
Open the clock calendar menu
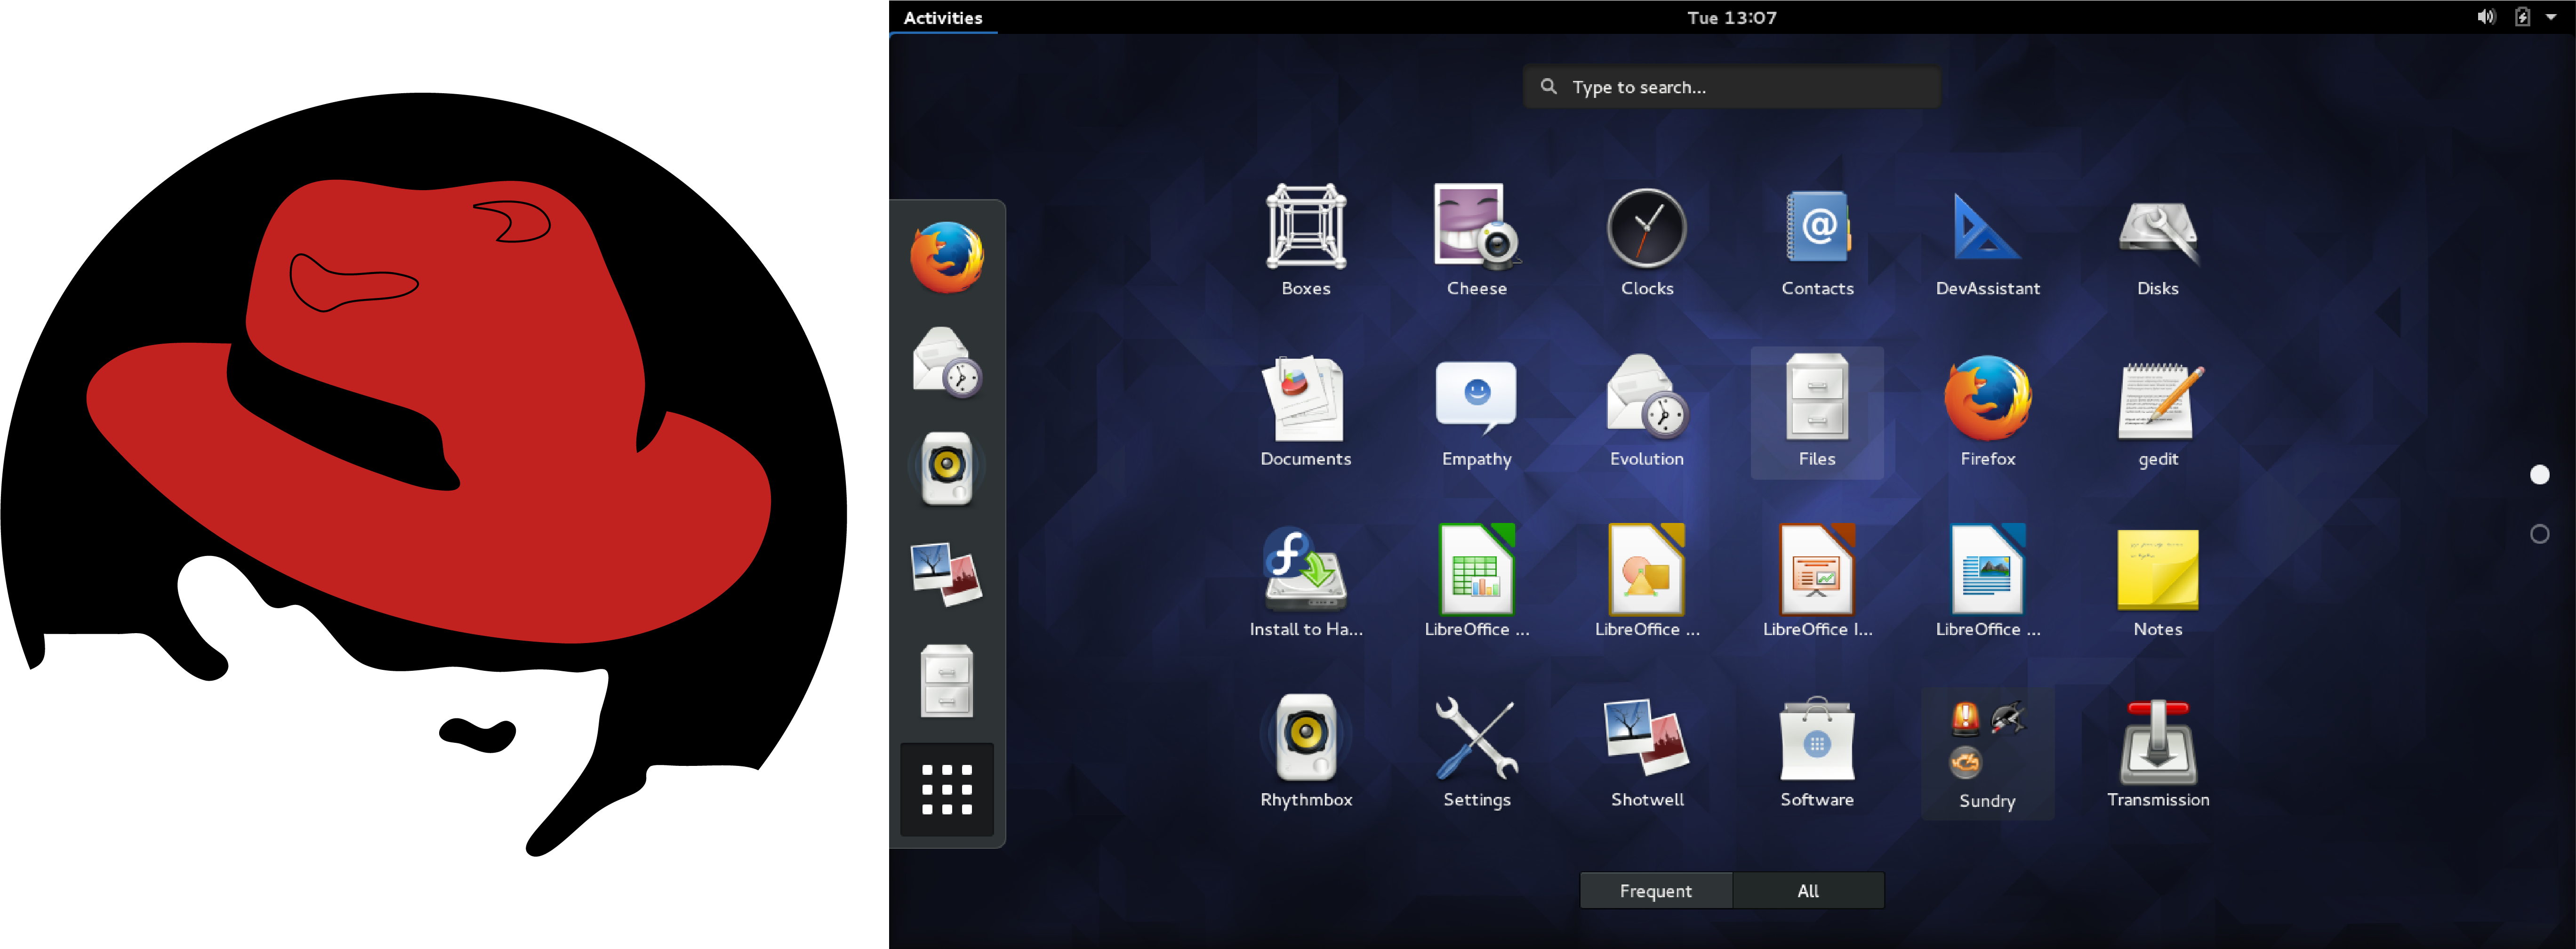(1731, 17)
